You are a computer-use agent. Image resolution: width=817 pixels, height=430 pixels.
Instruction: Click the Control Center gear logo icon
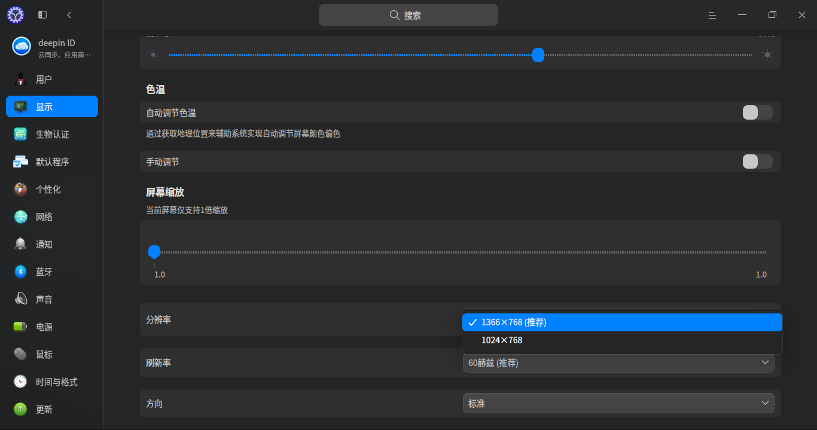point(15,15)
